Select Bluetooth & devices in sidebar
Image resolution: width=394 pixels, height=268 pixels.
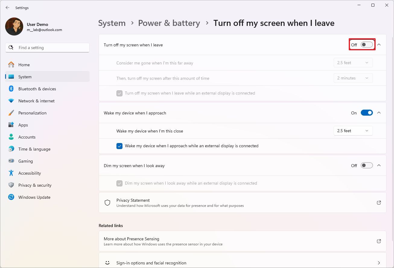click(x=37, y=89)
